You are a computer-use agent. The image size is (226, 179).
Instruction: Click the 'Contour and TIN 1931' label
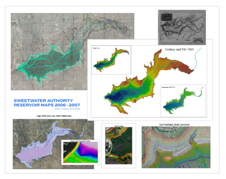coord(179,49)
